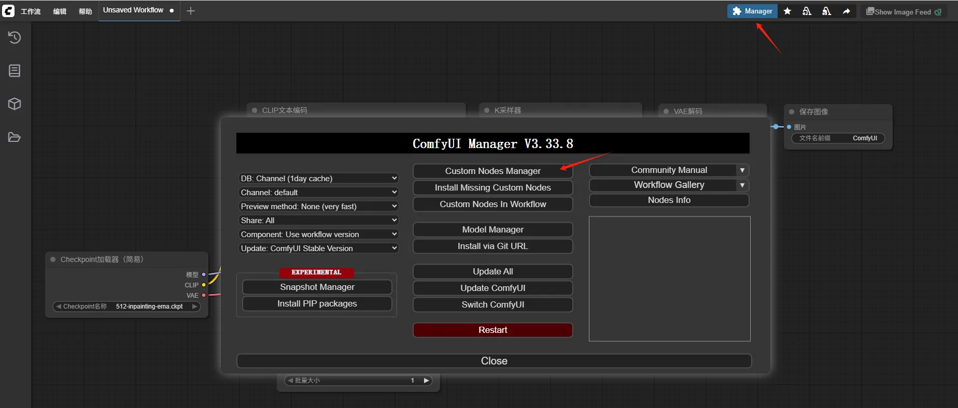Click the vacuum icon left of share arrow
The width and height of the screenshot is (958, 408).
click(x=827, y=11)
